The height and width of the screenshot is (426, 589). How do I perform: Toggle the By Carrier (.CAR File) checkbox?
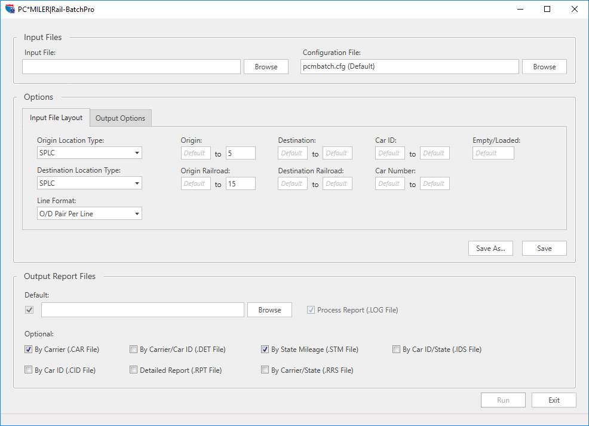[x=29, y=350]
